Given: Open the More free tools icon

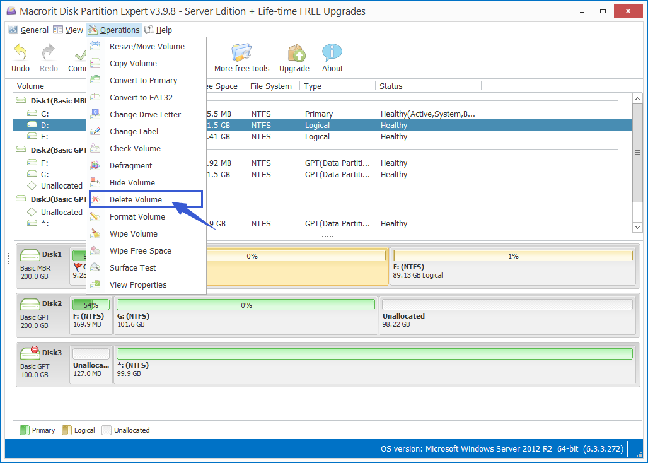Looking at the screenshot, I should pyautogui.click(x=241, y=52).
